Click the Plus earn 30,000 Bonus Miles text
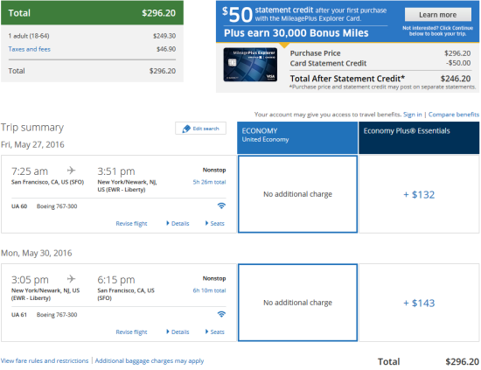The height and width of the screenshot is (370, 481). pyautogui.click(x=296, y=33)
